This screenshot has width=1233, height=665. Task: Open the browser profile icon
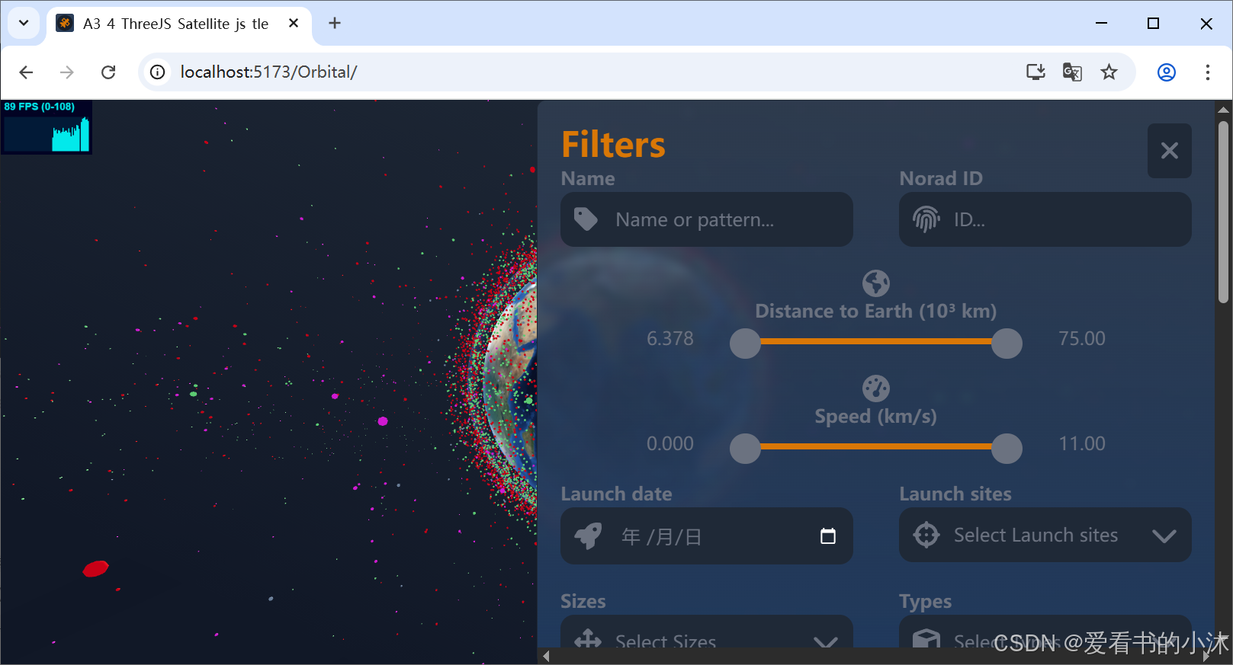pyautogui.click(x=1167, y=72)
